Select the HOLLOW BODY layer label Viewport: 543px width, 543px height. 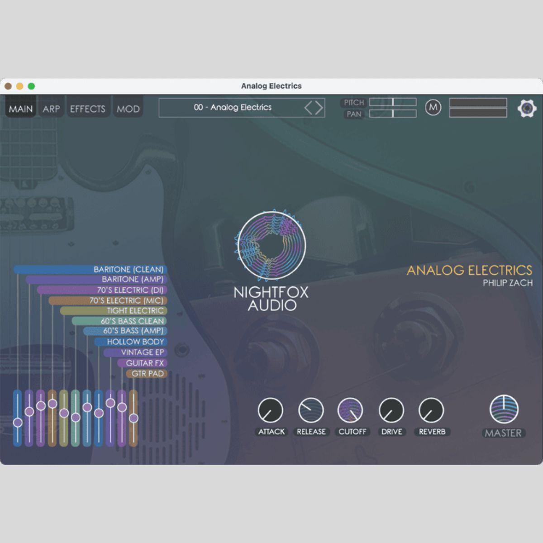[131, 342]
